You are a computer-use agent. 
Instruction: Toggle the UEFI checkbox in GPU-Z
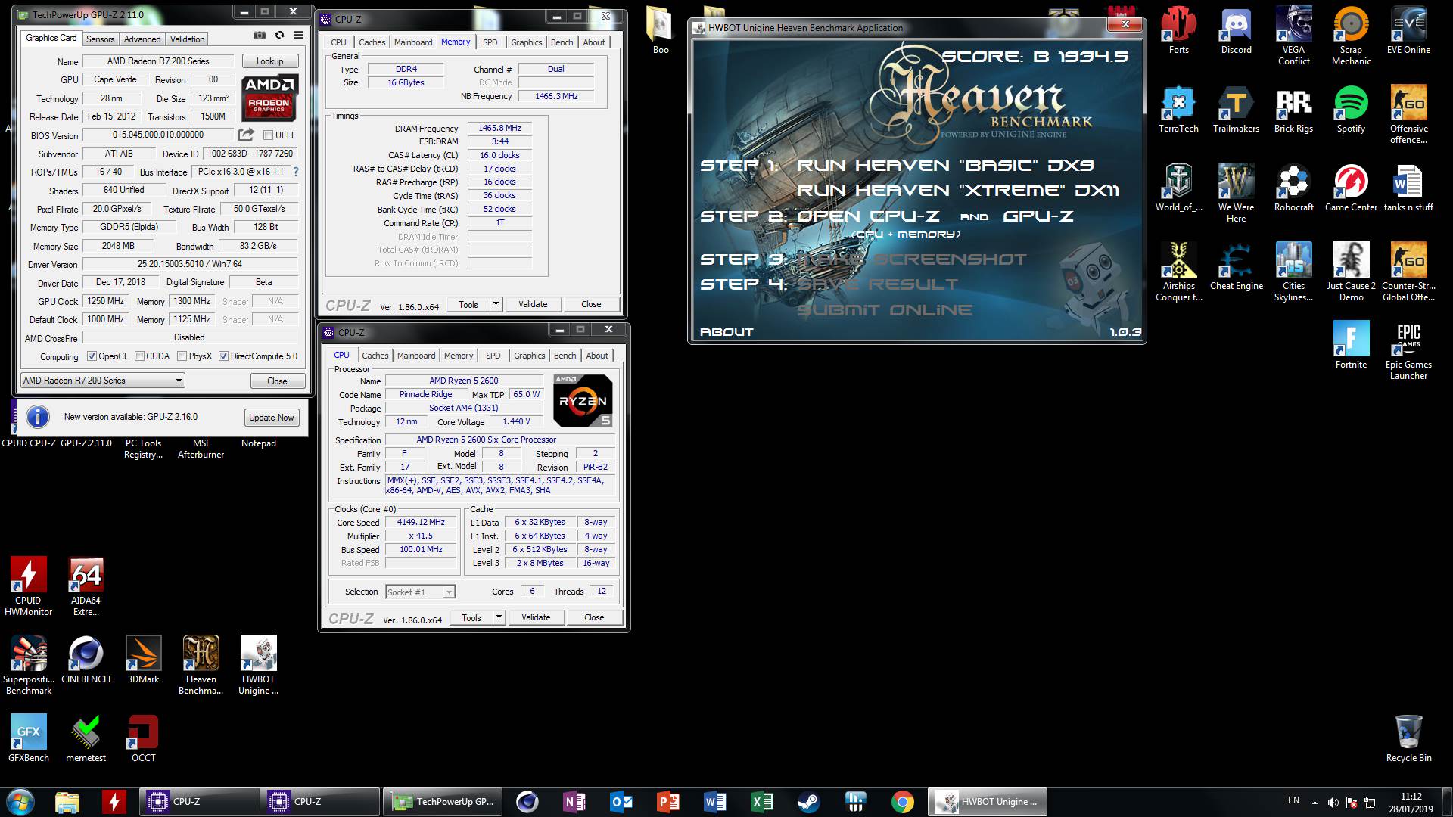268,135
